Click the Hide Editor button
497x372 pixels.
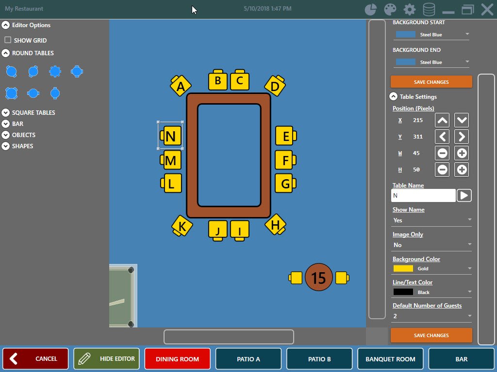point(107,359)
